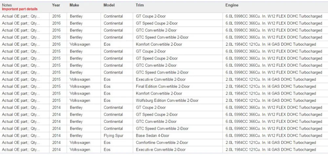This screenshot has width=328, height=155.
Task: Select the Engine column header
Action: [x=232, y=5]
